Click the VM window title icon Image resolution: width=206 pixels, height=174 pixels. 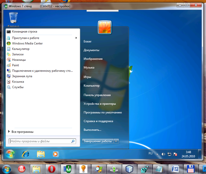(5, 6)
